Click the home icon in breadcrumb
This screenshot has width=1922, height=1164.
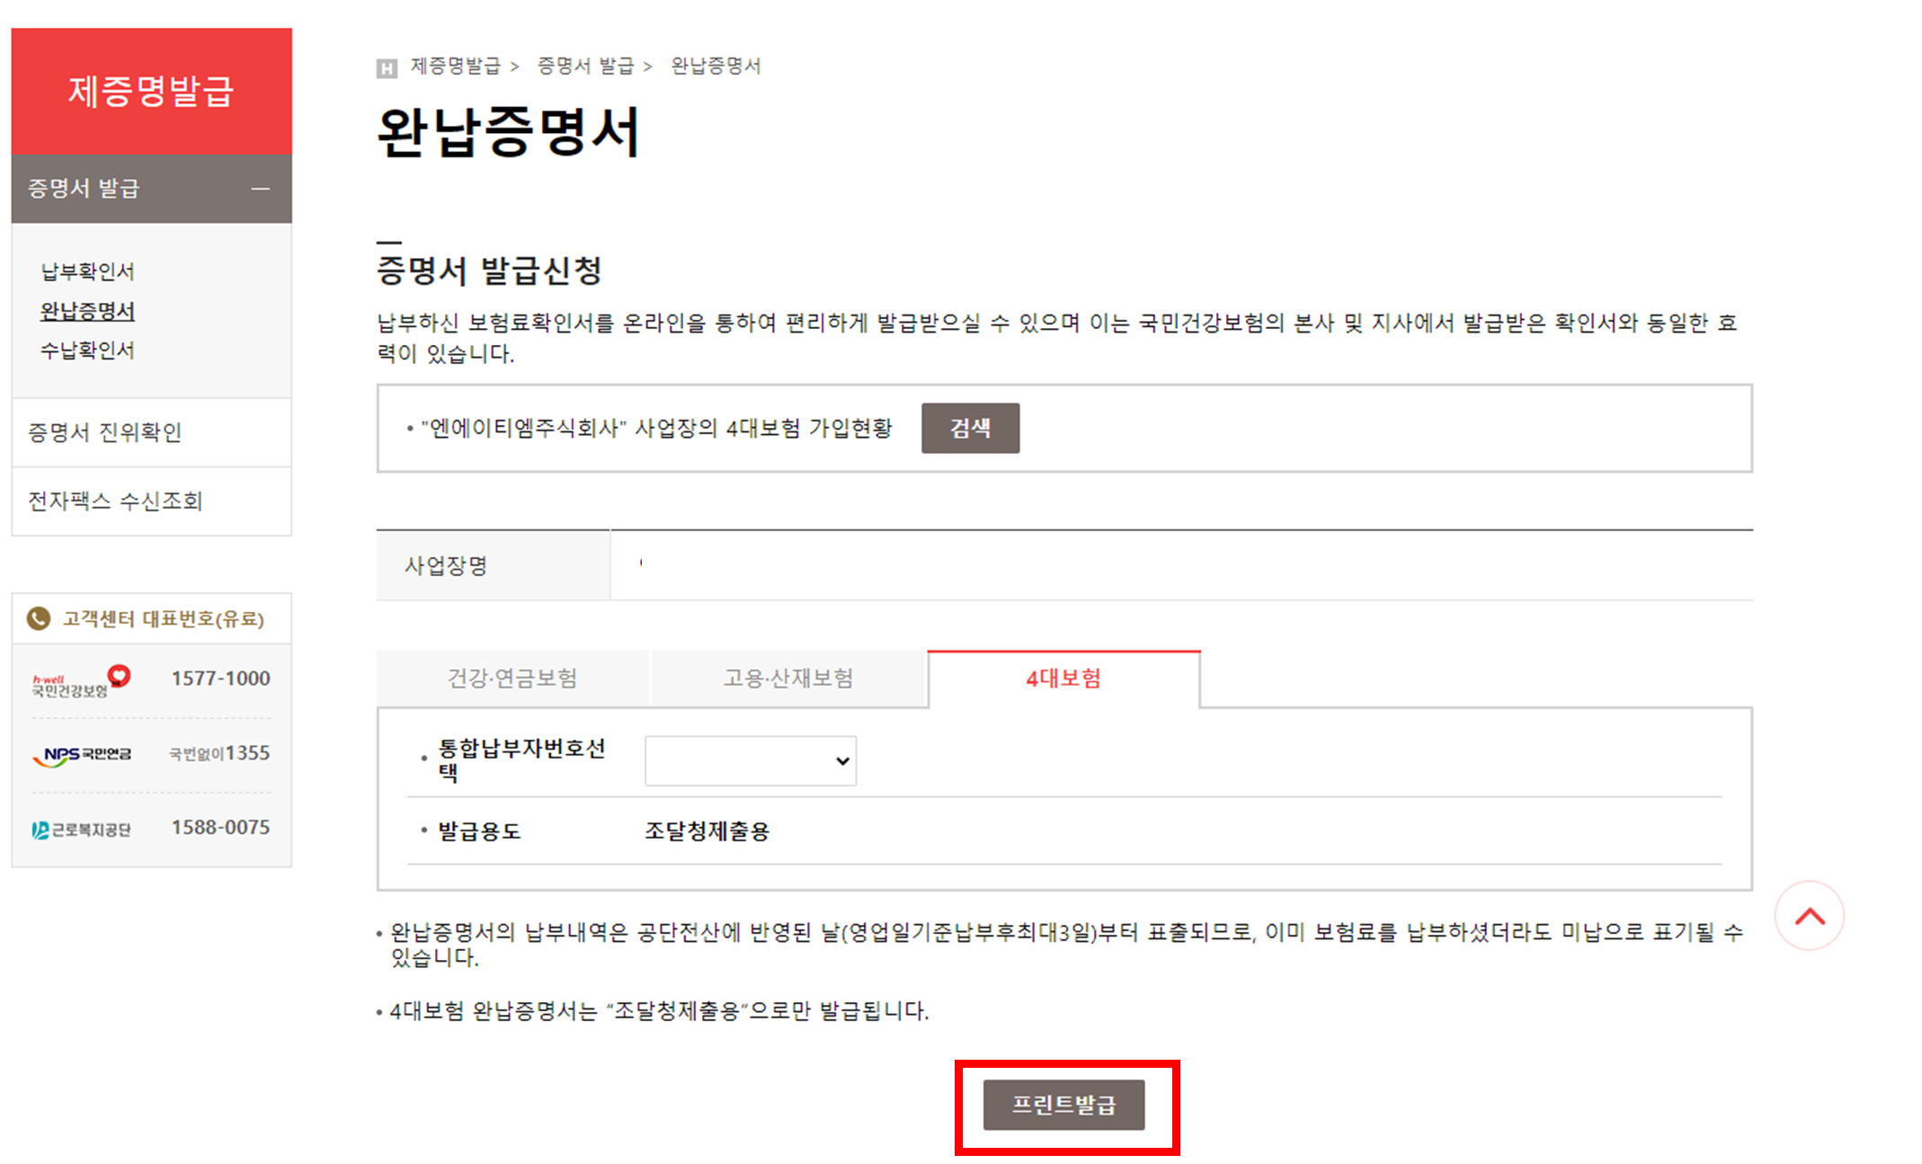point(387,68)
